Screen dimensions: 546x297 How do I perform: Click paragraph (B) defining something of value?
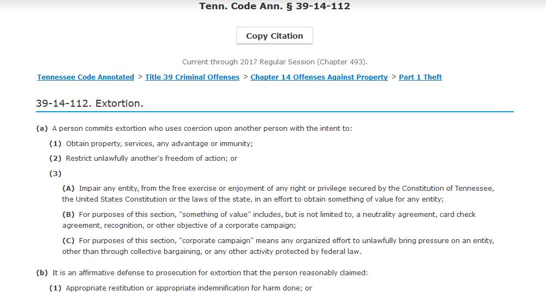pos(269,220)
